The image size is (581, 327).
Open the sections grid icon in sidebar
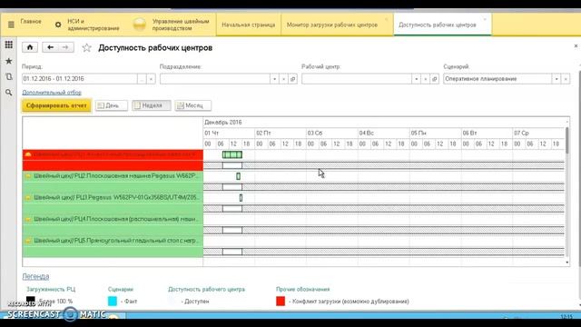pos(8,45)
